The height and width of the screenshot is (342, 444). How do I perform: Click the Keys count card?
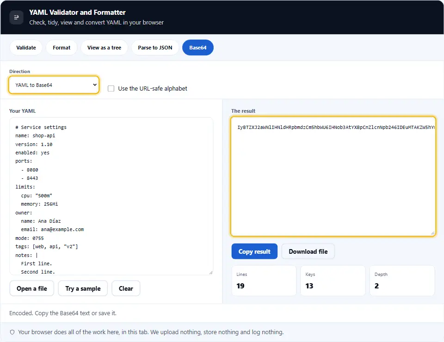(x=333, y=281)
